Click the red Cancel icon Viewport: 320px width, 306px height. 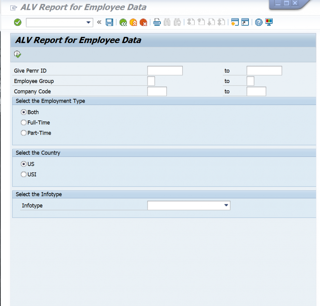click(143, 22)
